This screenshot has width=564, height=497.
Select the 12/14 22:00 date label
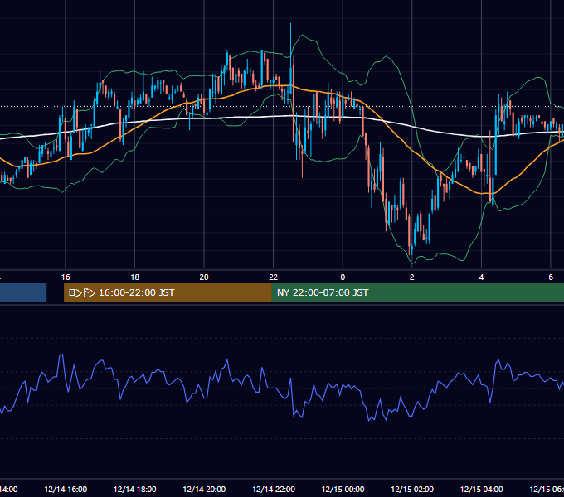(274, 489)
